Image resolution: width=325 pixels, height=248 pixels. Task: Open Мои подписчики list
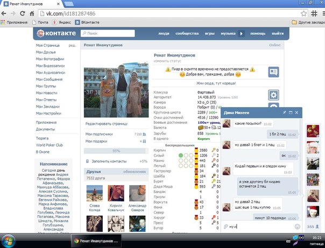click(x=116, y=134)
